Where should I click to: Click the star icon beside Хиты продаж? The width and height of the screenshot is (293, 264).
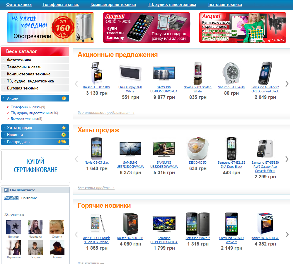coord(64,128)
